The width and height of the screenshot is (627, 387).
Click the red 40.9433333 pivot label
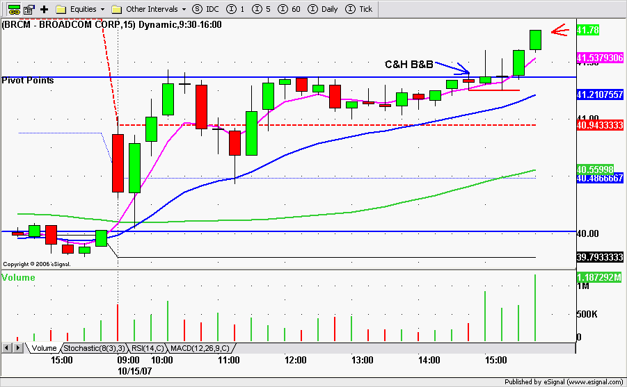click(600, 125)
